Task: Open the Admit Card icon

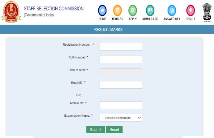Action: click(x=150, y=10)
